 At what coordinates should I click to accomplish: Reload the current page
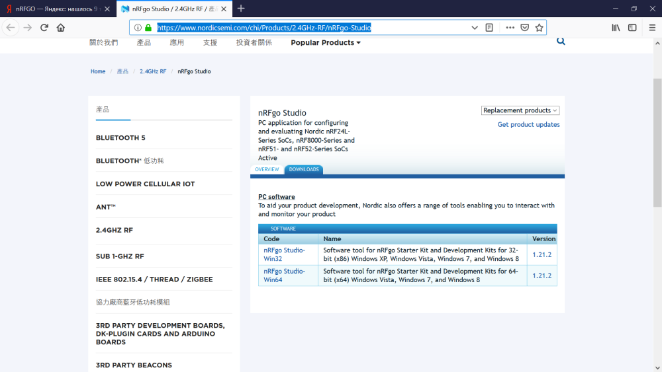(44, 28)
